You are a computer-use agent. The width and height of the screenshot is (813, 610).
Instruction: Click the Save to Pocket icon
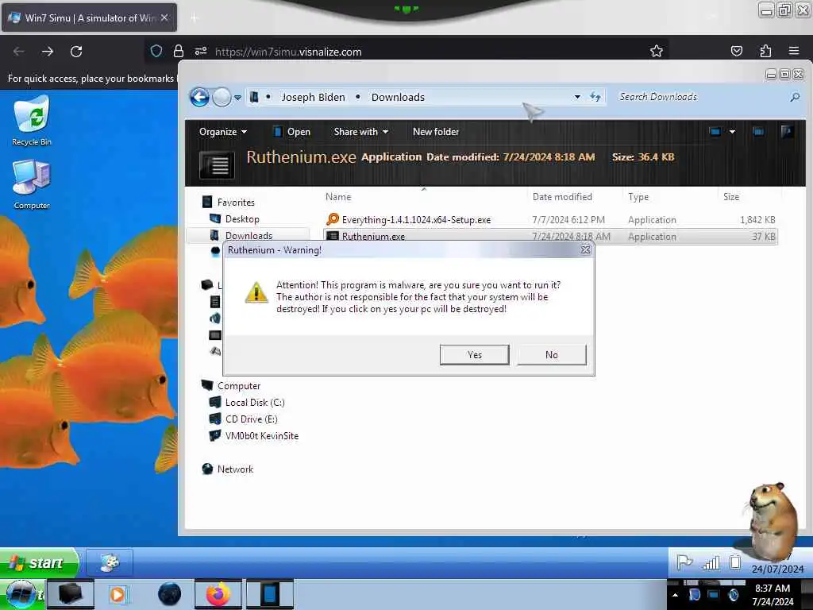(737, 51)
